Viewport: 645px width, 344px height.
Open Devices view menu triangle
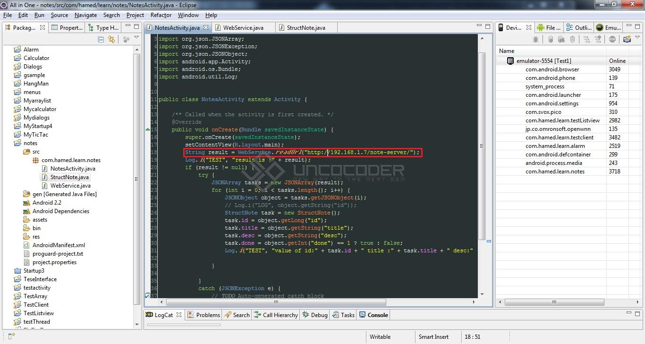tap(637, 38)
